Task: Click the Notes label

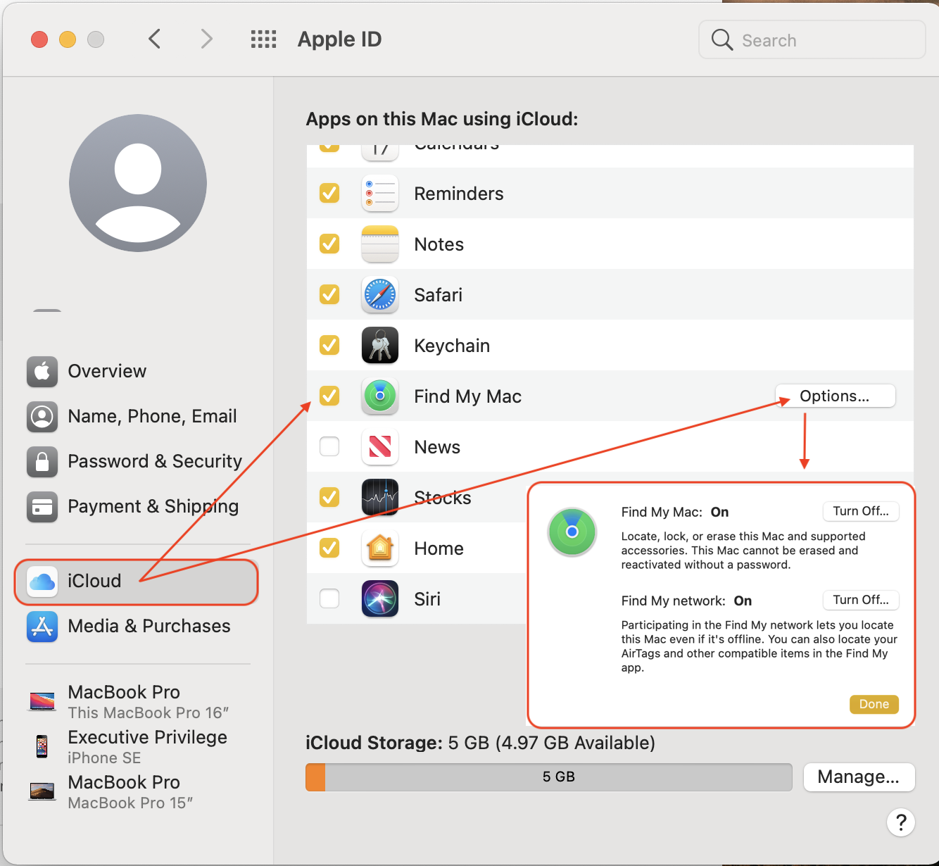Action: [x=439, y=244]
